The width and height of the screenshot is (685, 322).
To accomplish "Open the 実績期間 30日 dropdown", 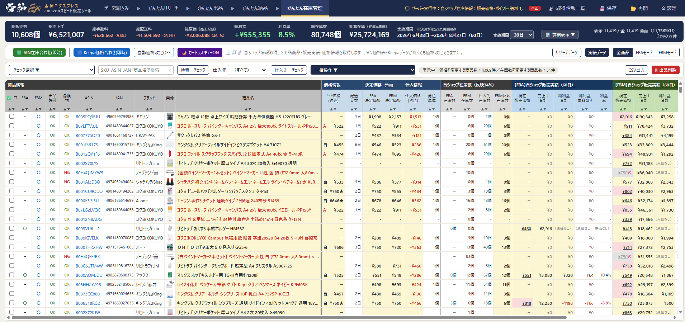I will [x=521, y=35].
